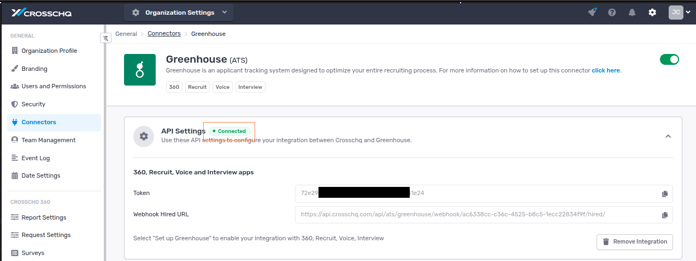Click the API Settings heading
This screenshot has width=696, height=261.
[183, 131]
